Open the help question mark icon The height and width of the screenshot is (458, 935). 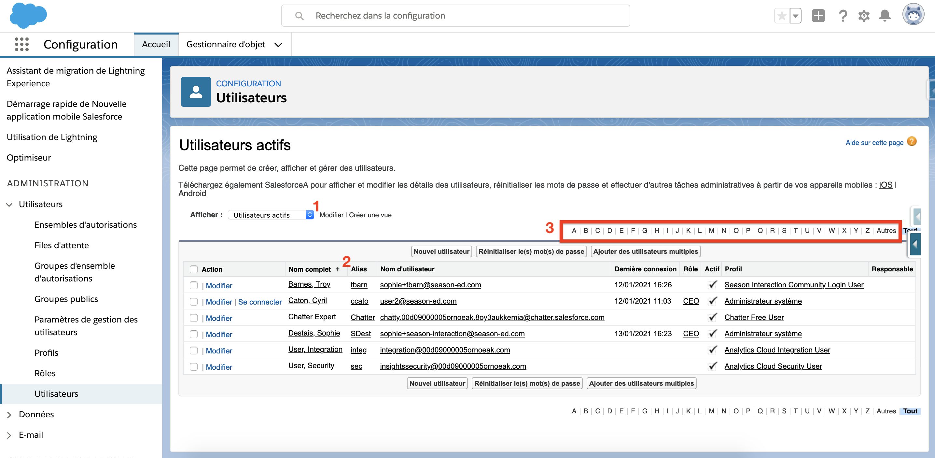click(843, 16)
